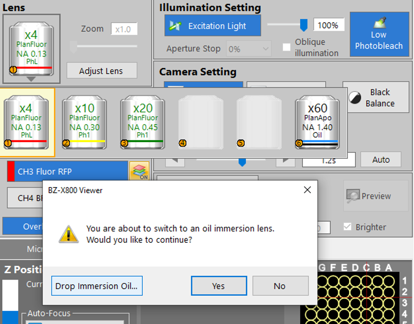
Task: Click the Black Balance button
Action: pyautogui.click(x=376, y=98)
